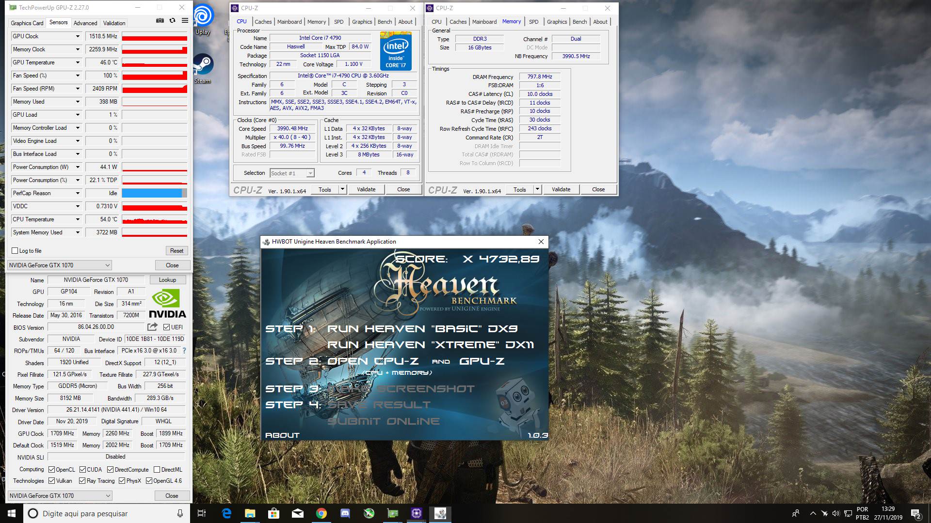Open Validation tab in GPU-Z
The image size is (931, 523).
[x=114, y=23]
